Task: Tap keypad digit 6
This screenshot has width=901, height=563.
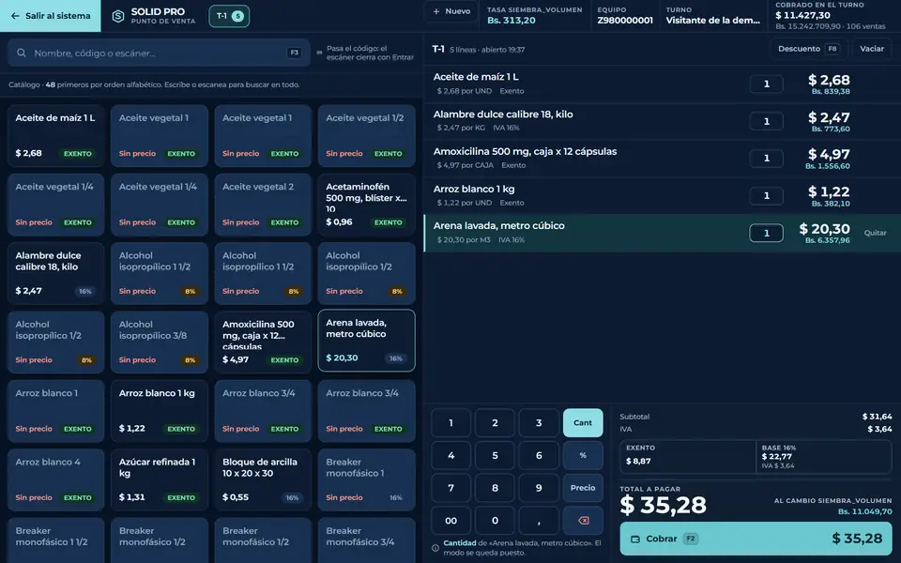Action: pyautogui.click(x=539, y=455)
